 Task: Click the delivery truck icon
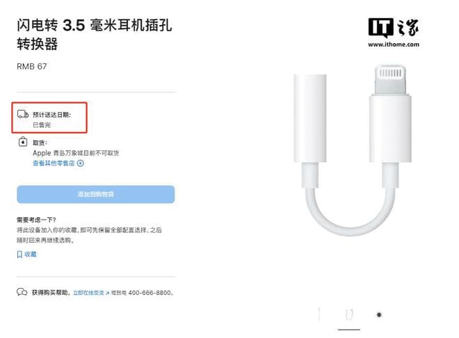23,114
